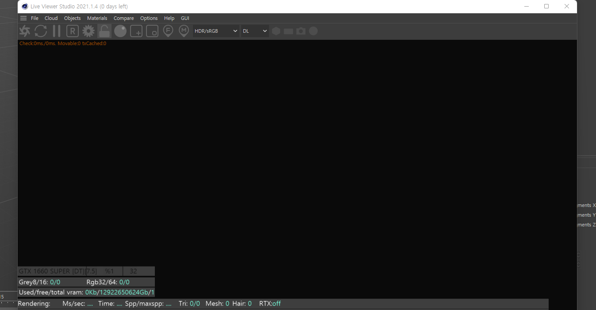Click the dimmed hexagon icon in toolbar
596x310 pixels.
(276, 31)
